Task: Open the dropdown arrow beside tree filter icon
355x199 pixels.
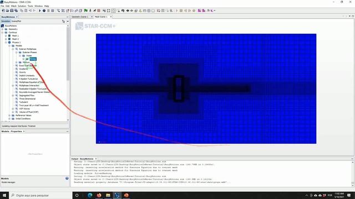Action: [68, 21]
